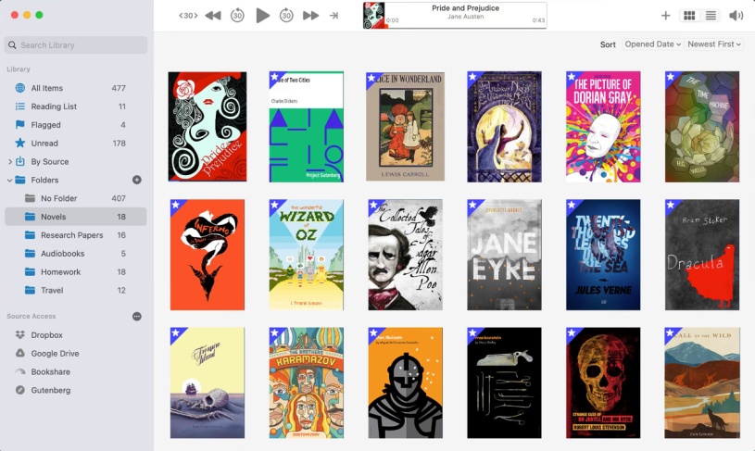755x451 pixels.
Task: Click the fast forward button
Action: pos(310,16)
